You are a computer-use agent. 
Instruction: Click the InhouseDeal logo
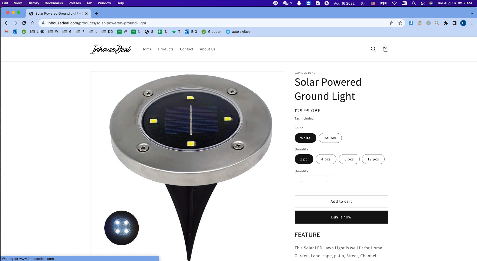pyautogui.click(x=111, y=49)
